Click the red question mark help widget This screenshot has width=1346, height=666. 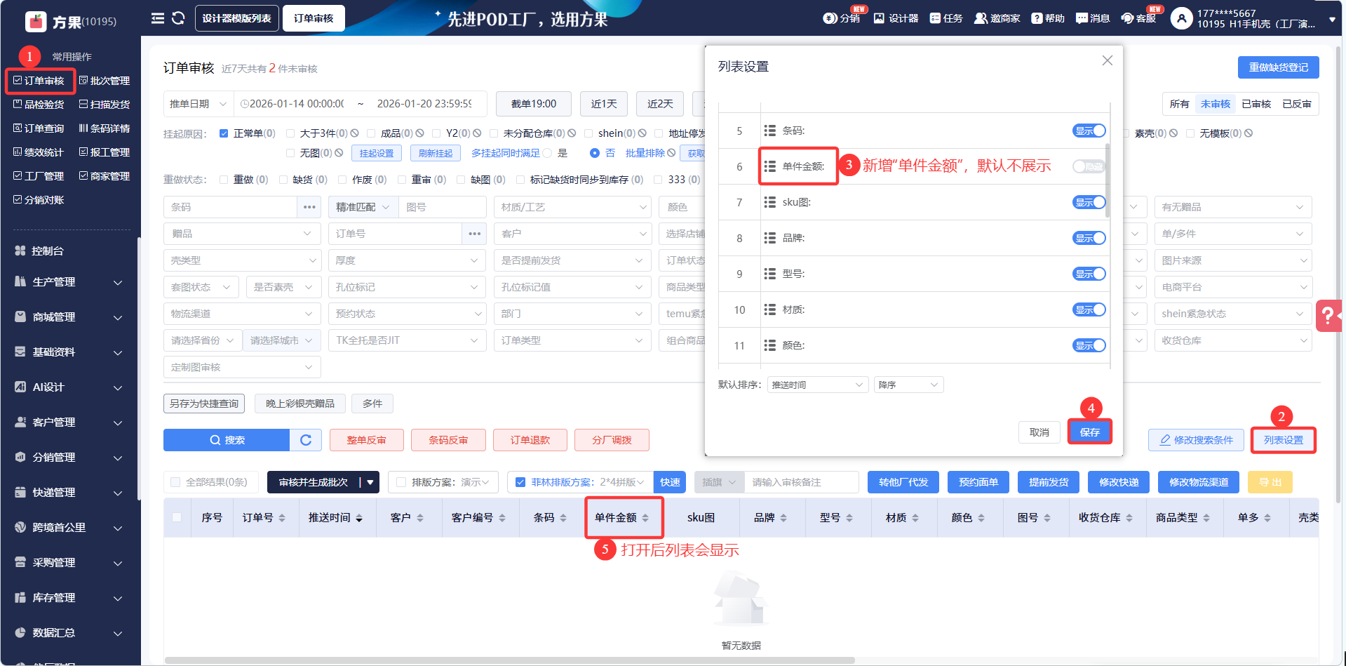[1330, 316]
